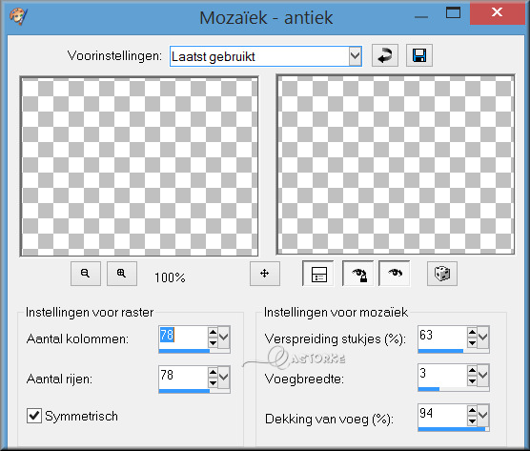Save preset with the floppy disk icon
The height and width of the screenshot is (451, 530).
(x=419, y=55)
